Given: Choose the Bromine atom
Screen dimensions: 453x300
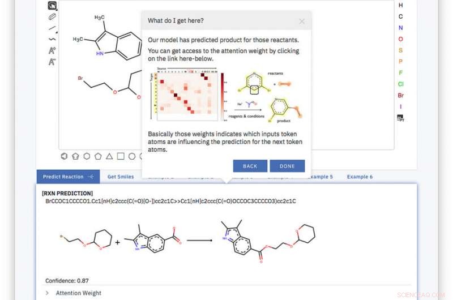Looking at the screenshot, I should pos(401,95).
